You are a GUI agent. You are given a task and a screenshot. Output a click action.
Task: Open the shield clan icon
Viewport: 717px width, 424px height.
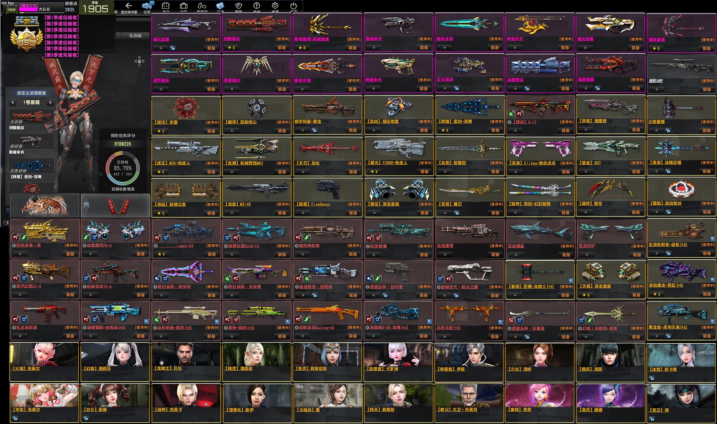coord(238,6)
